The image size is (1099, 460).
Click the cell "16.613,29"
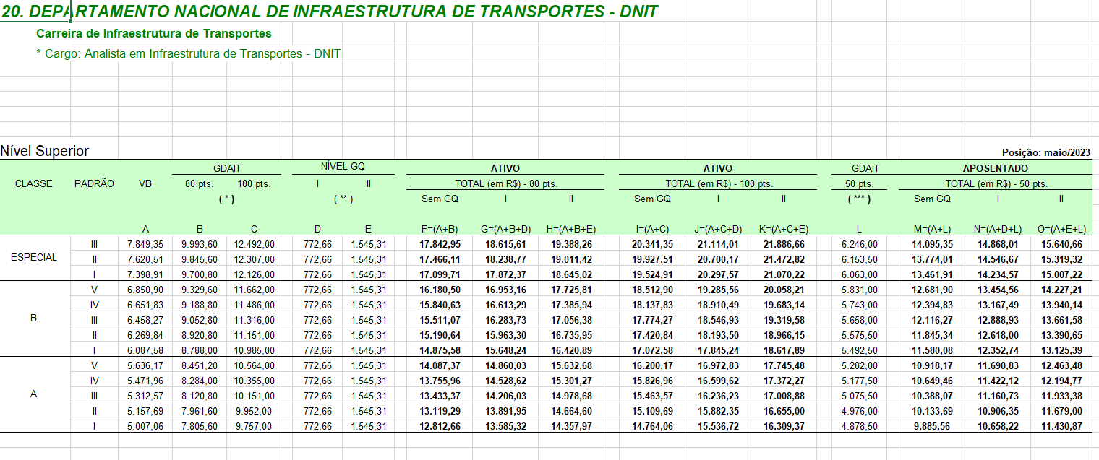pyautogui.click(x=506, y=305)
